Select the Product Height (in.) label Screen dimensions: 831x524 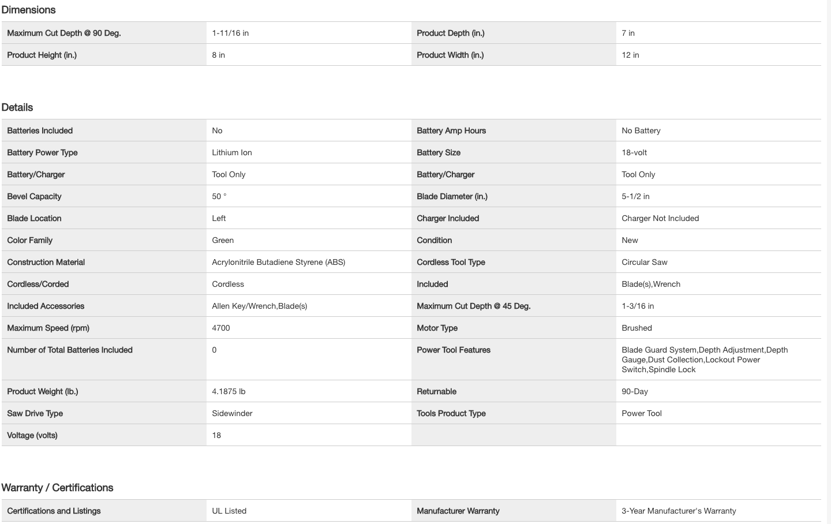(42, 55)
